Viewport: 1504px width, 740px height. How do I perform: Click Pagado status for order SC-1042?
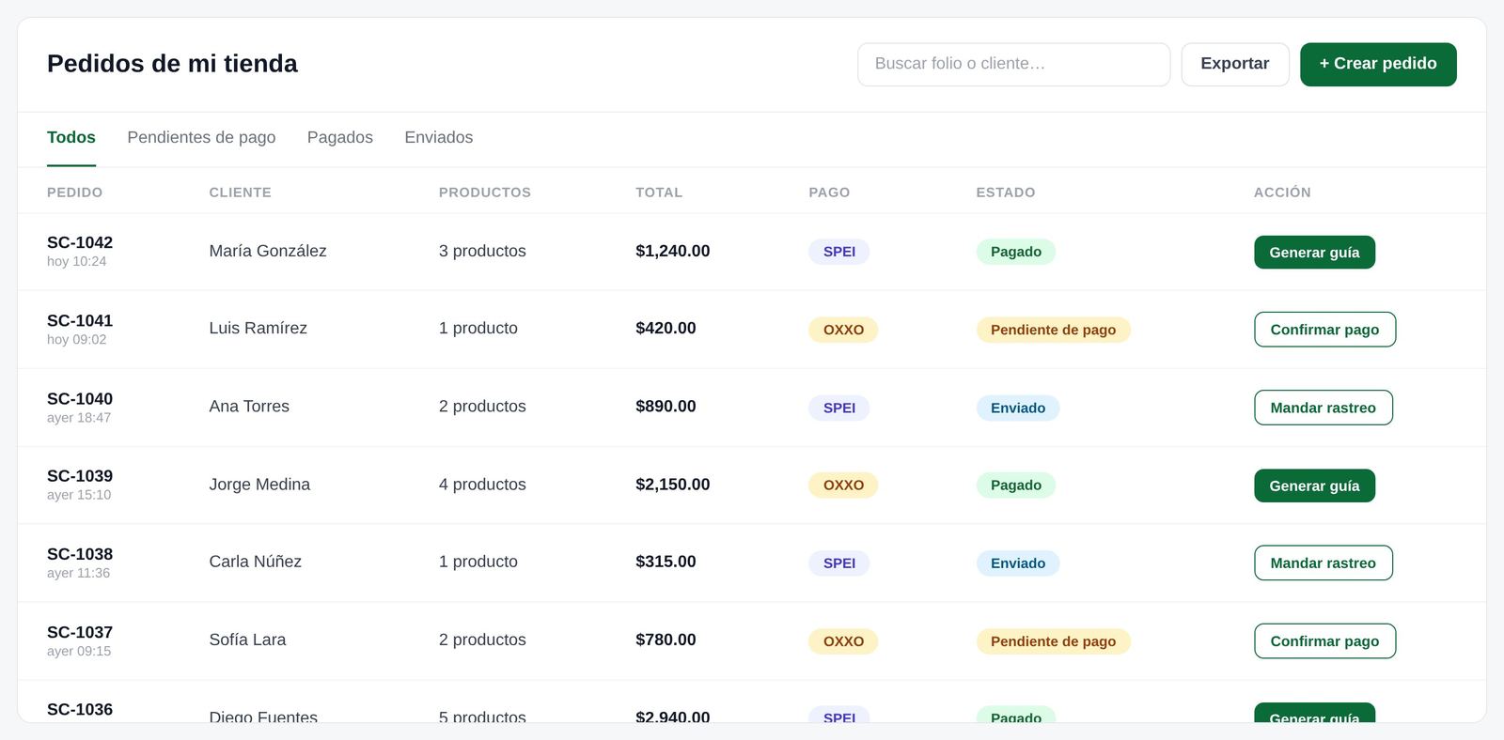coord(1015,252)
